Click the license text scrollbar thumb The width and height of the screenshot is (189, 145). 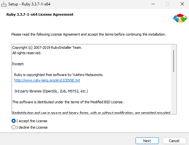tap(174, 61)
